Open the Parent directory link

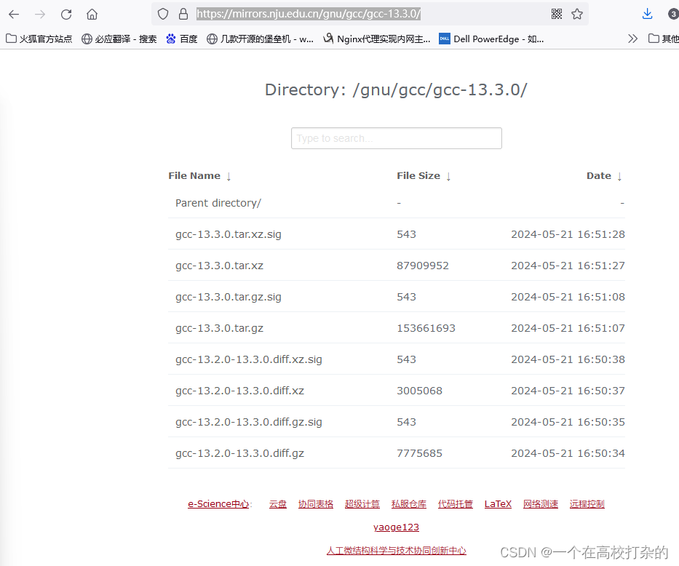(218, 202)
